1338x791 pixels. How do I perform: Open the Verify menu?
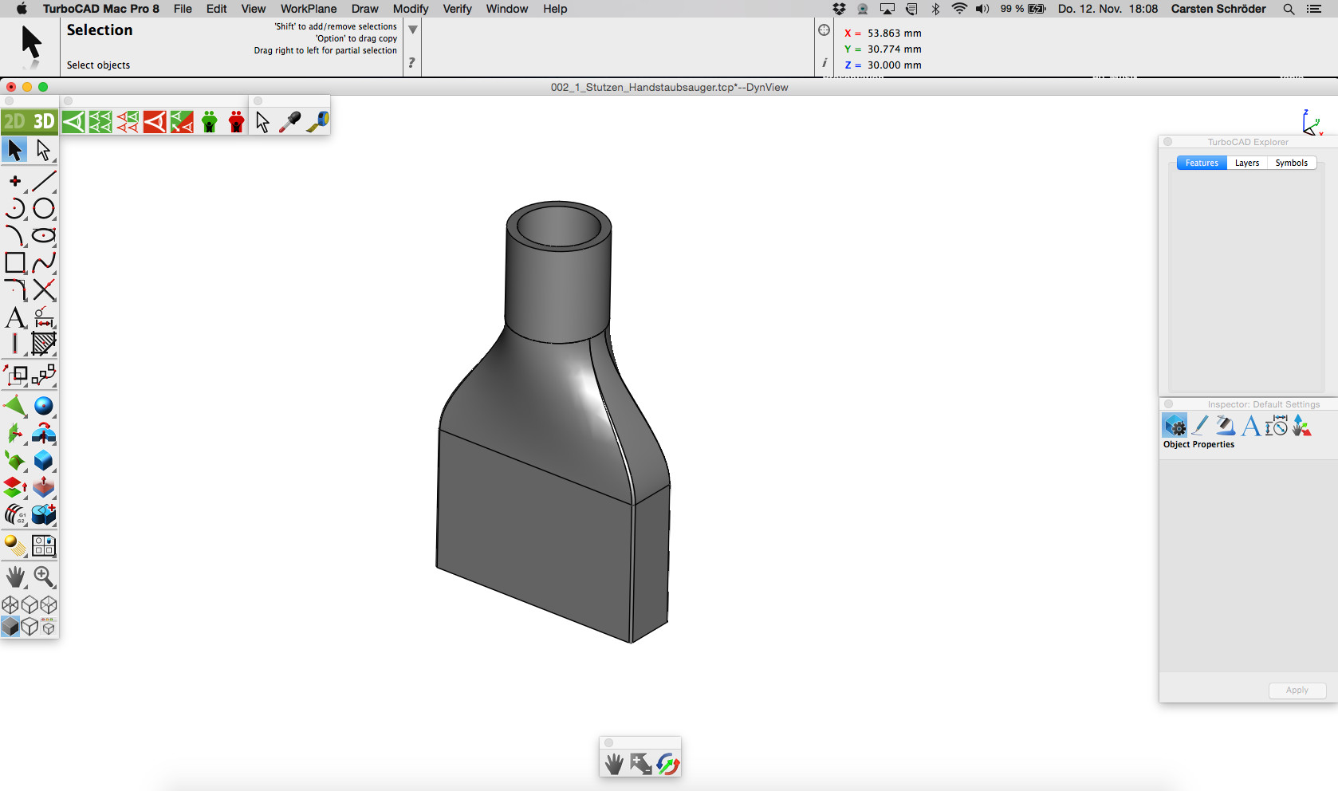coord(457,9)
